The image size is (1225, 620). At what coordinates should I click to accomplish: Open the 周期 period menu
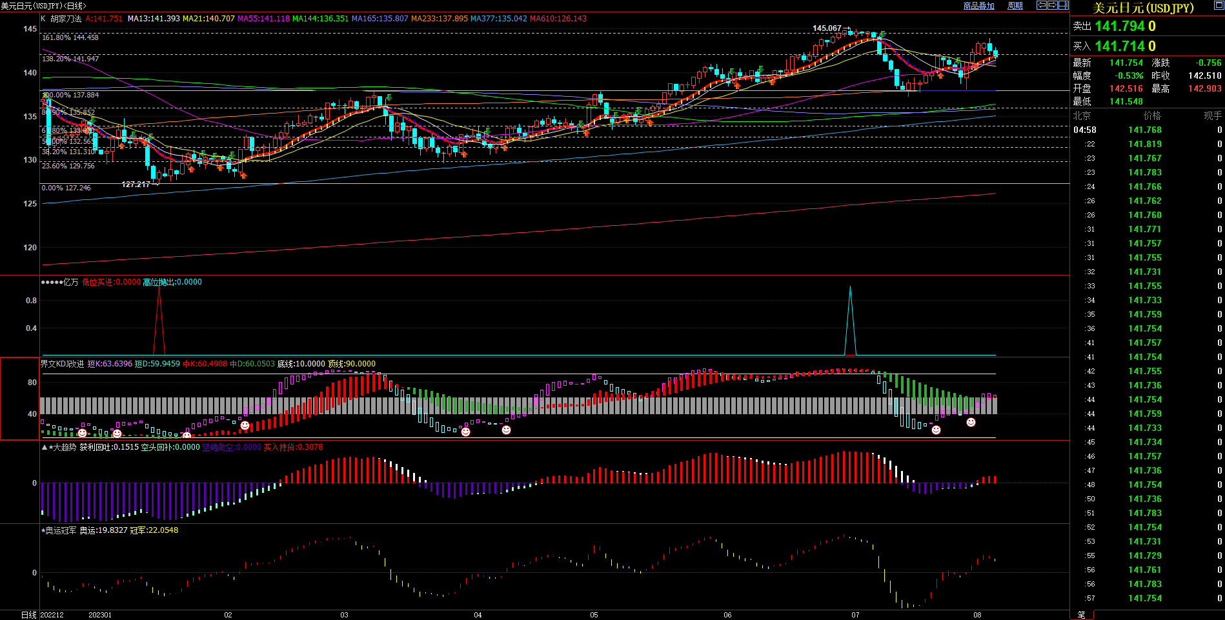click(x=1015, y=6)
